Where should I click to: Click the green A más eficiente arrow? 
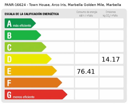coord(20,23)
